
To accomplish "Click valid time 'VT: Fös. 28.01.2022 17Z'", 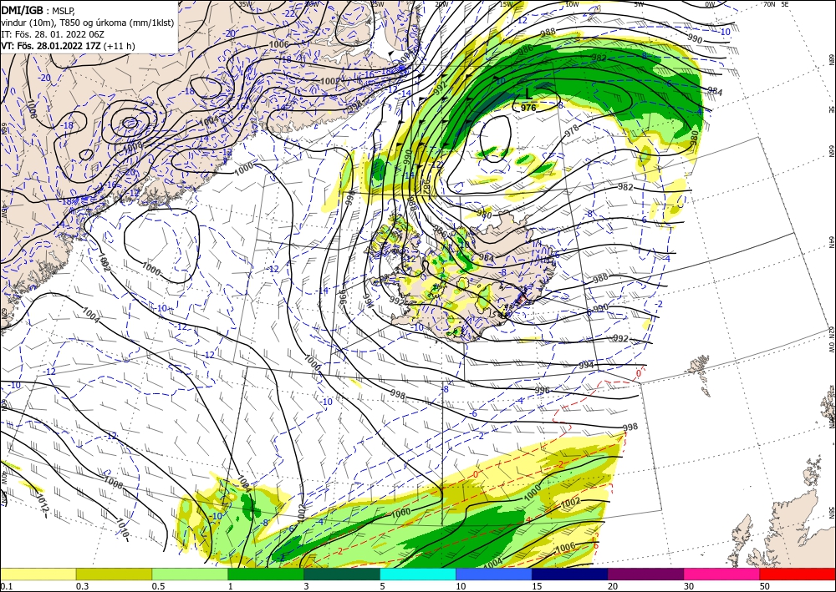I will point(51,46).
